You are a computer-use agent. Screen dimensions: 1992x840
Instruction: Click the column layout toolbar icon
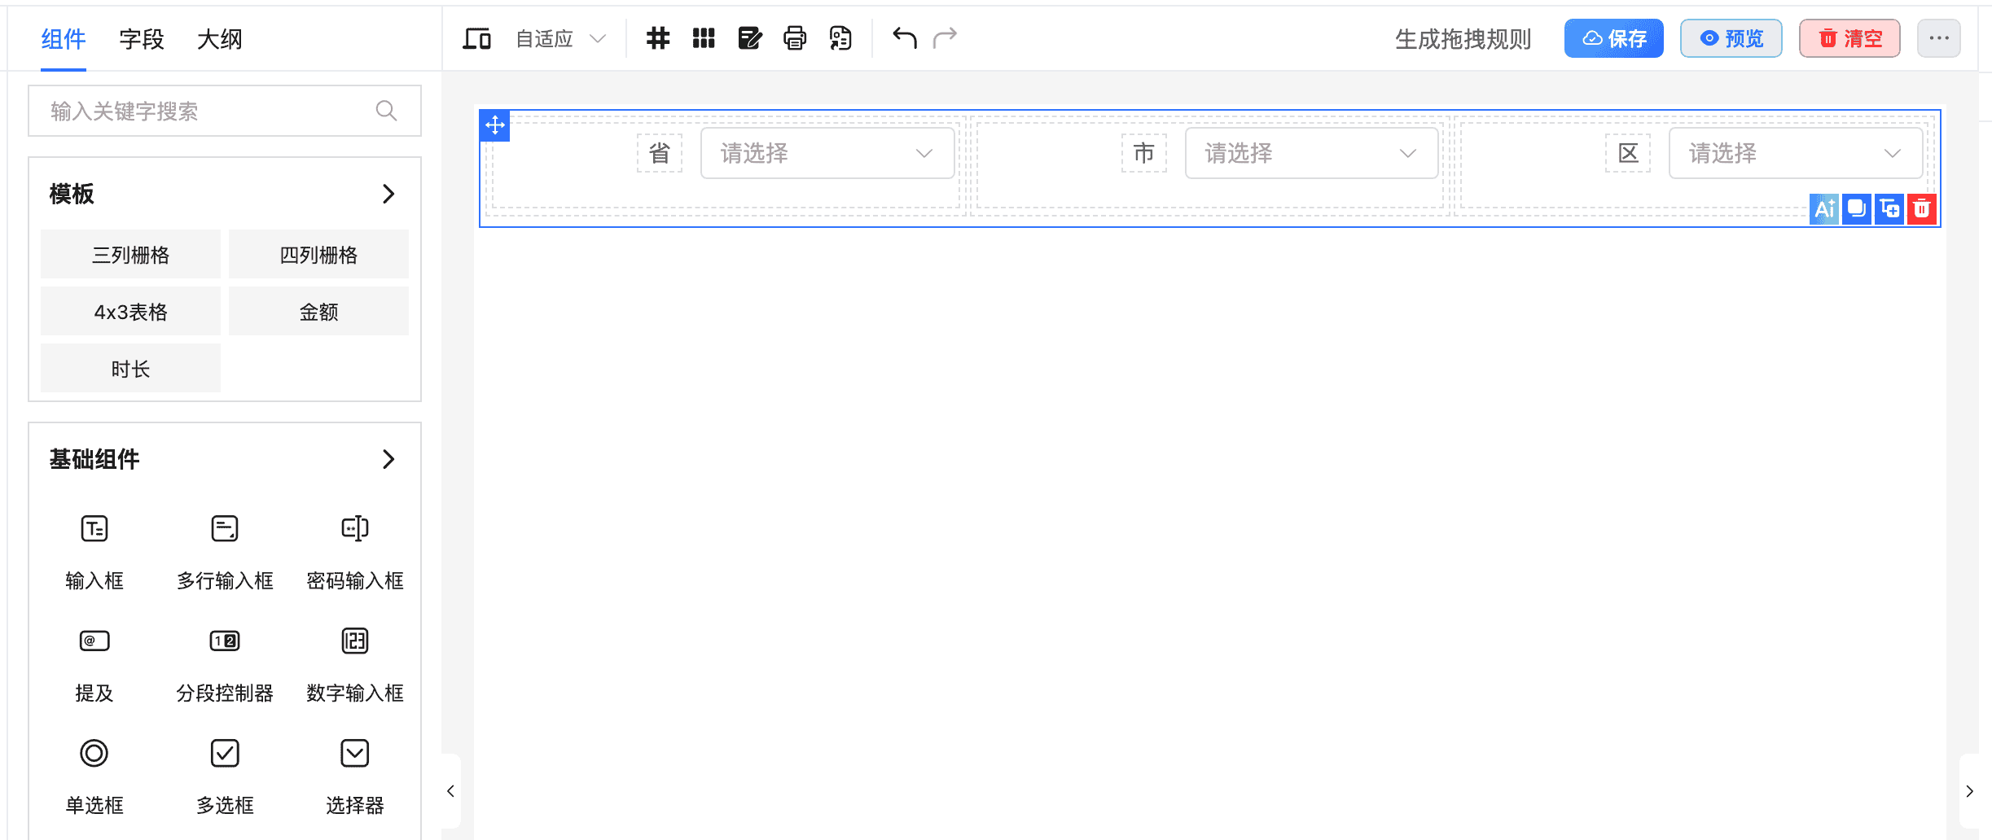pyautogui.click(x=704, y=38)
